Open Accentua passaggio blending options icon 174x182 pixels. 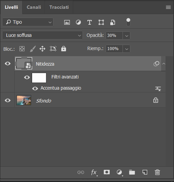coord(158,89)
